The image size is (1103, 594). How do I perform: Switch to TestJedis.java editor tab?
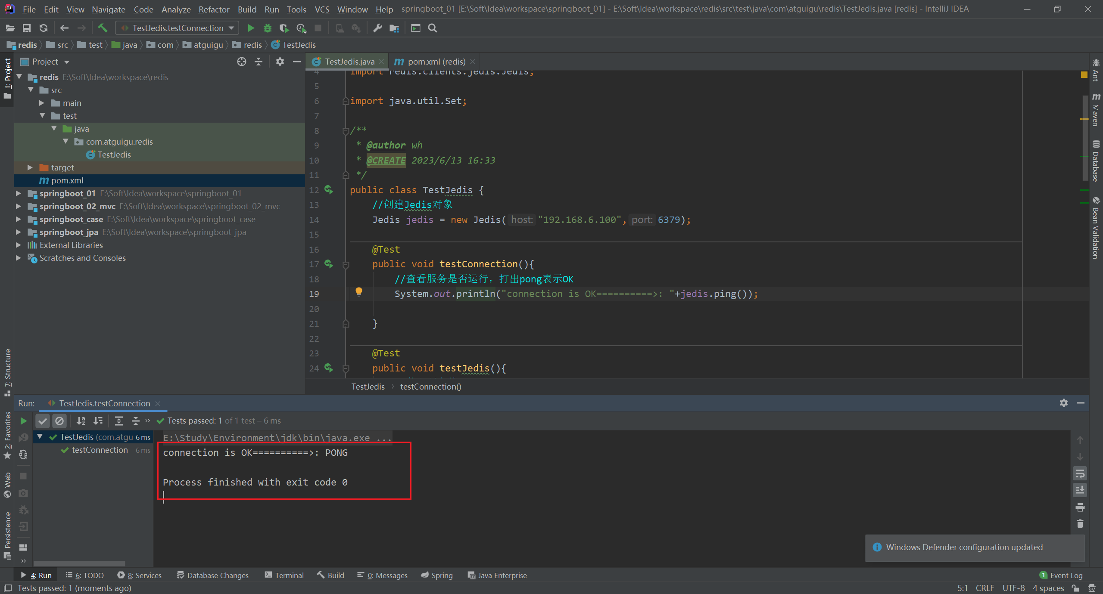(x=347, y=62)
